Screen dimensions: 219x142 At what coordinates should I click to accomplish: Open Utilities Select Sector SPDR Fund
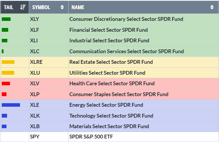click(111, 73)
